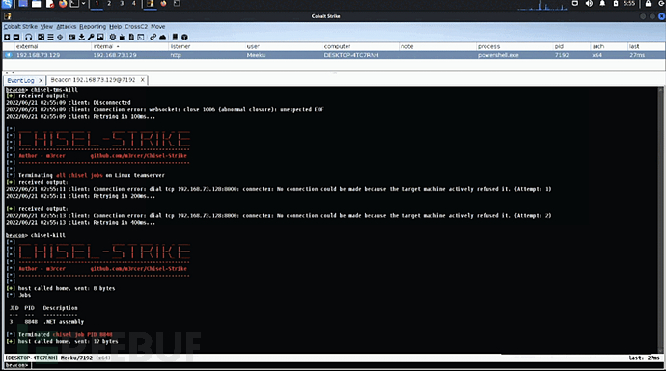Open the Kali applications menu icon
The width and height of the screenshot is (666, 371).
pyautogui.click(x=7, y=4)
